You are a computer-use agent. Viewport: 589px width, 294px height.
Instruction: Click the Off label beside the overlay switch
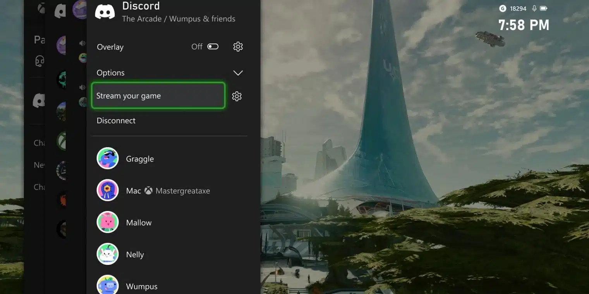[197, 47]
